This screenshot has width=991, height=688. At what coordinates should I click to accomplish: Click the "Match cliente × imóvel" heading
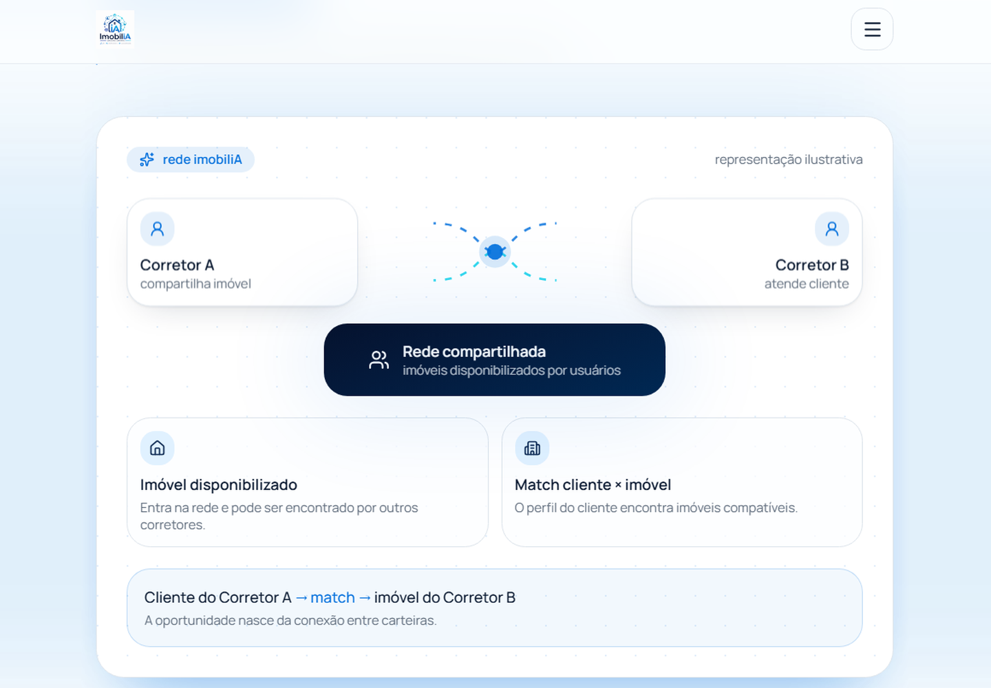[x=593, y=485]
